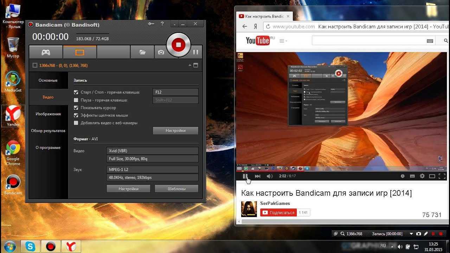Open Computer shortcut on desktop

[x=13, y=16]
